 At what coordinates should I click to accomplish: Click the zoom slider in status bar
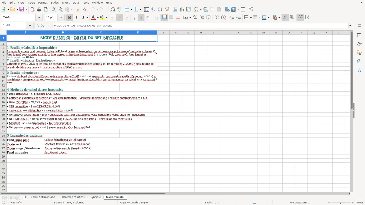click(341, 203)
